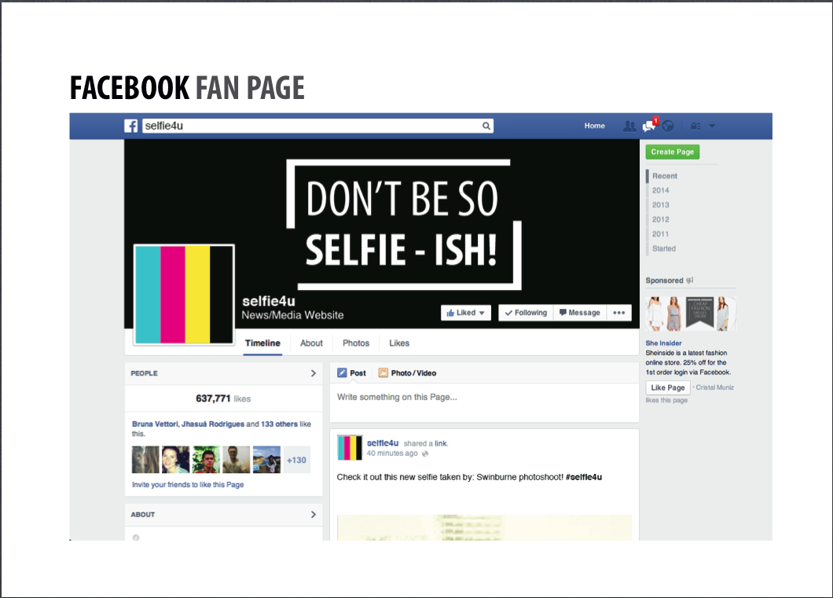Viewport: 833px width, 598px height.
Task: Click the search magnifier icon
Action: coord(486,126)
